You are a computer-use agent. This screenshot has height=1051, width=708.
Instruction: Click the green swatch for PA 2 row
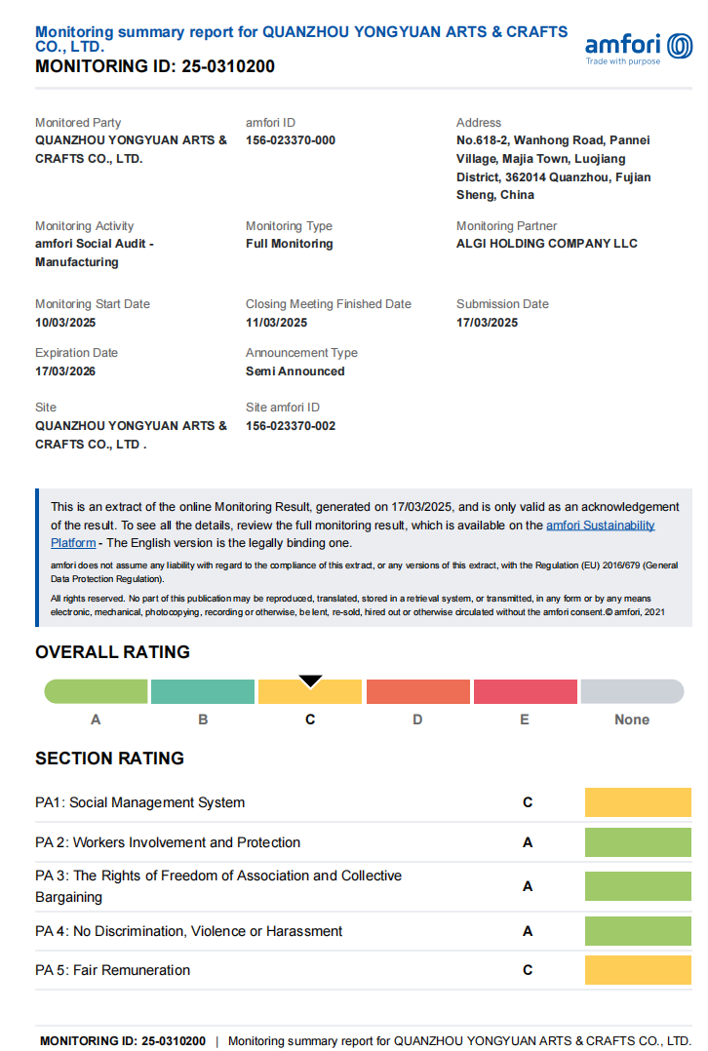(x=638, y=842)
